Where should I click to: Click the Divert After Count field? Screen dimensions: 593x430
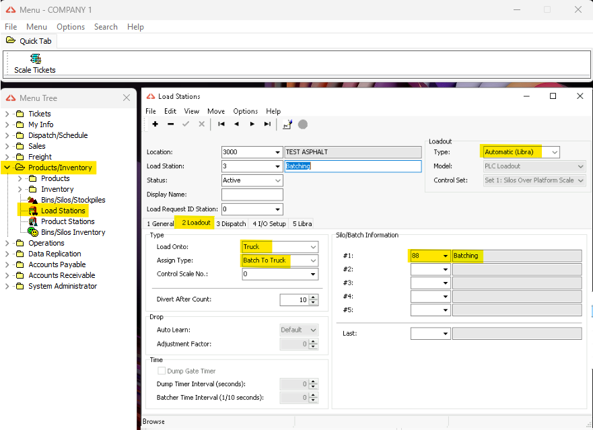click(295, 300)
